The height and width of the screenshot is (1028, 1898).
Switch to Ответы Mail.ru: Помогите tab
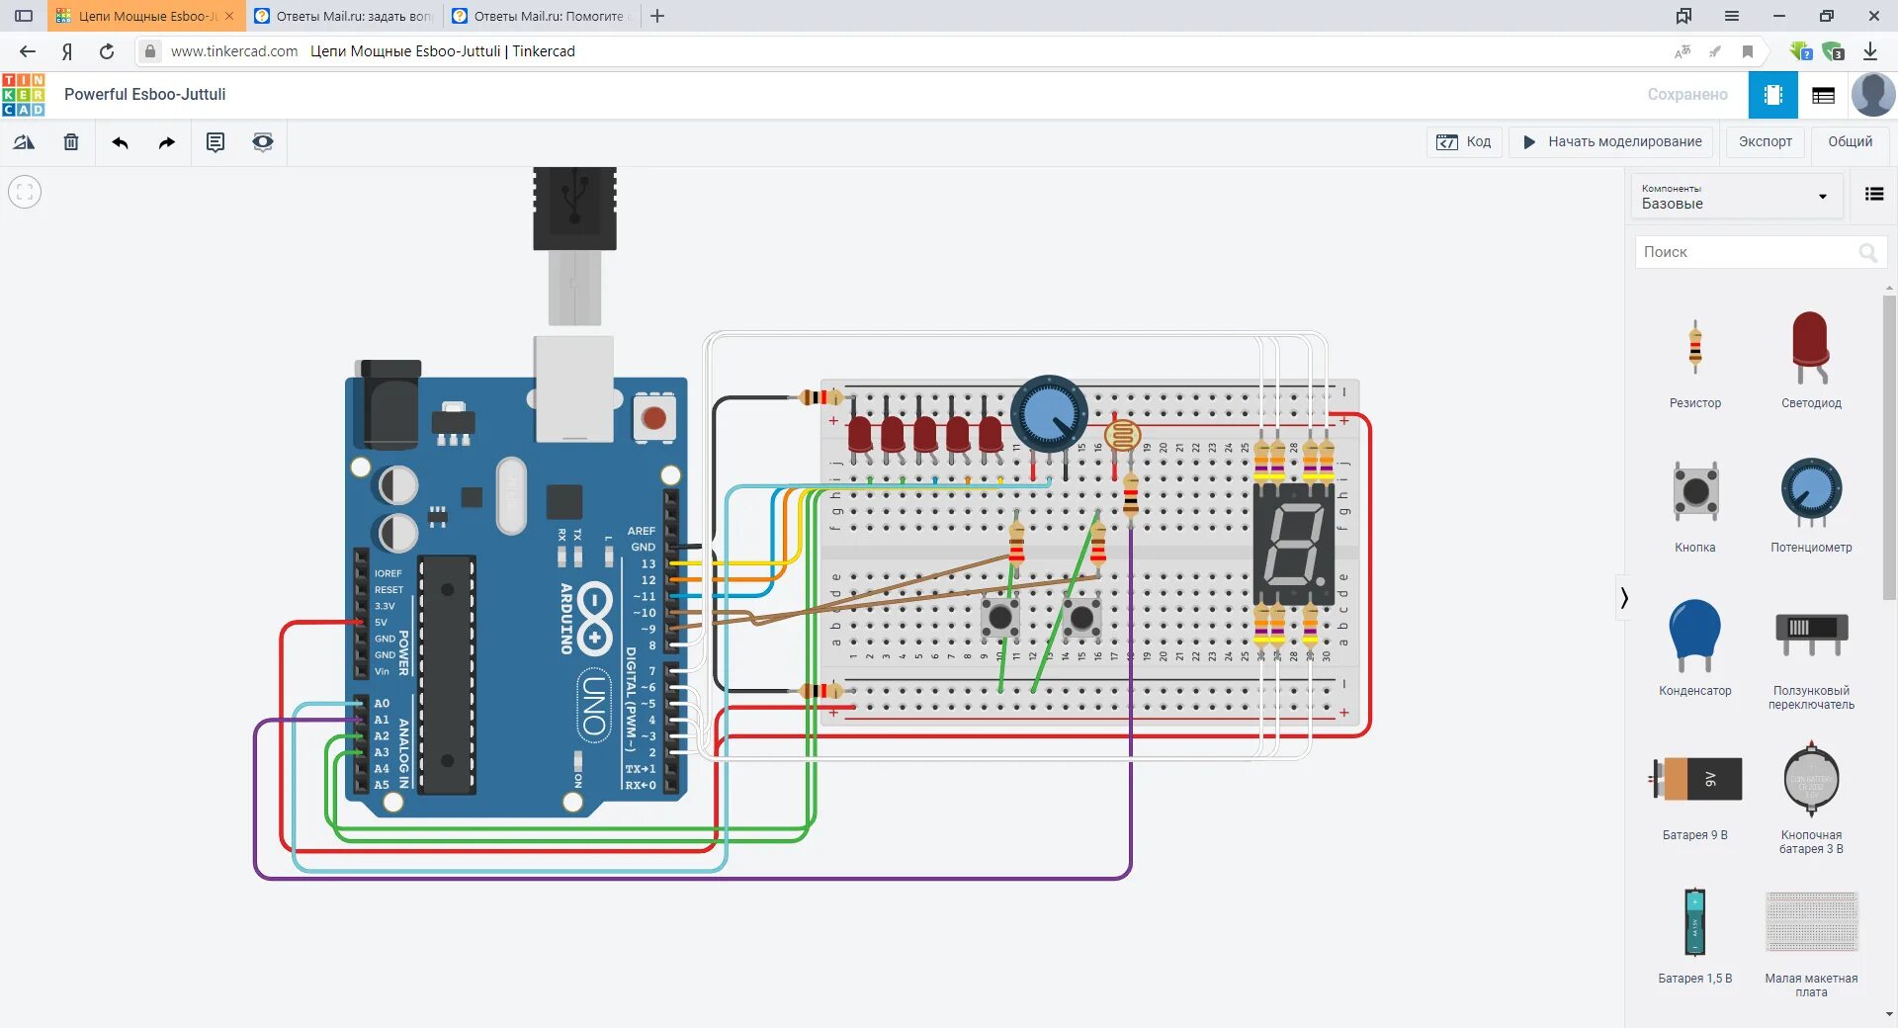[x=540, y=16]
